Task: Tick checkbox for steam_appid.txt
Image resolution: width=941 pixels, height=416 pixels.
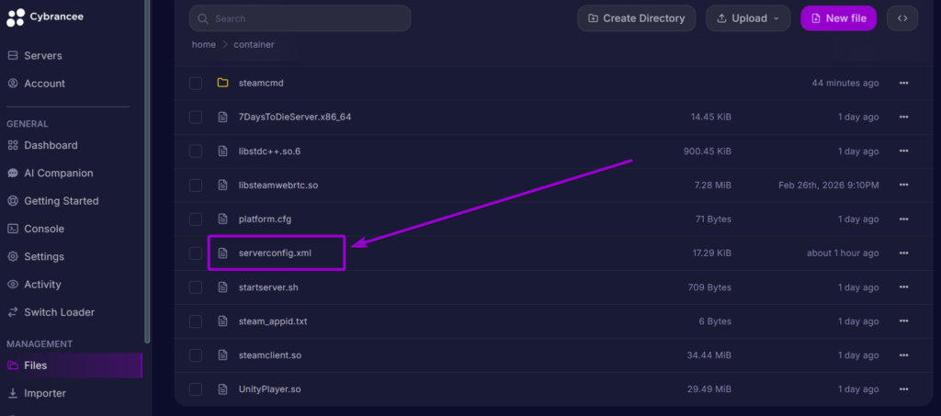Action: point(196,321)
